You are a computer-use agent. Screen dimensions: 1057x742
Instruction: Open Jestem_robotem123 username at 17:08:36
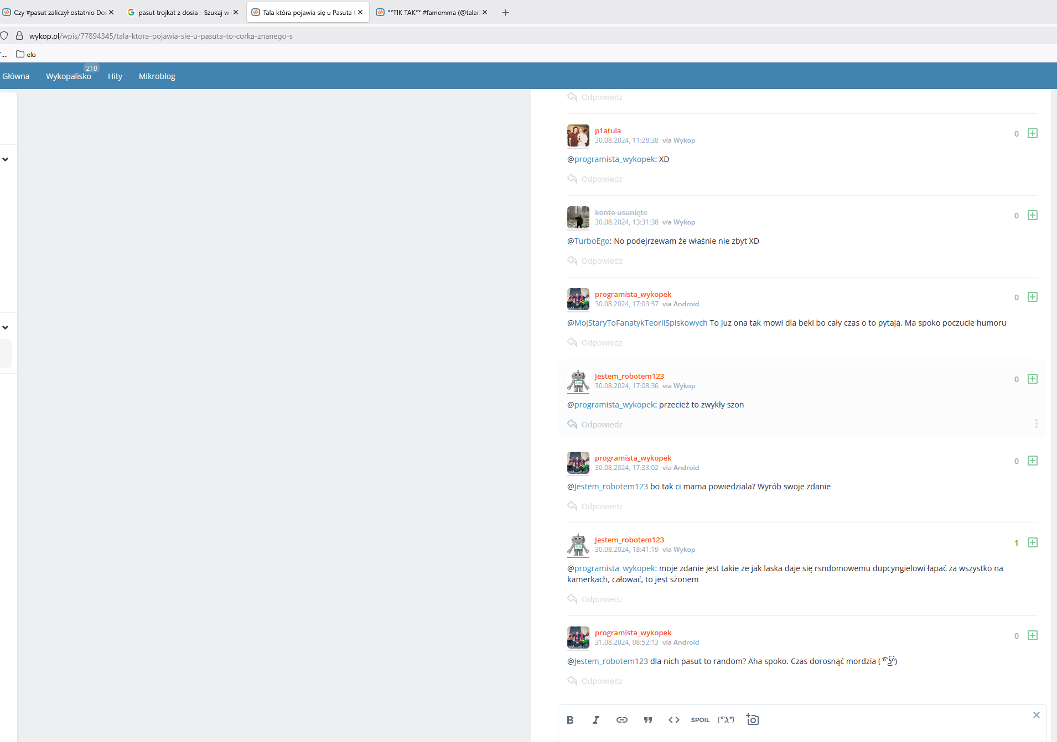(629, 376)
